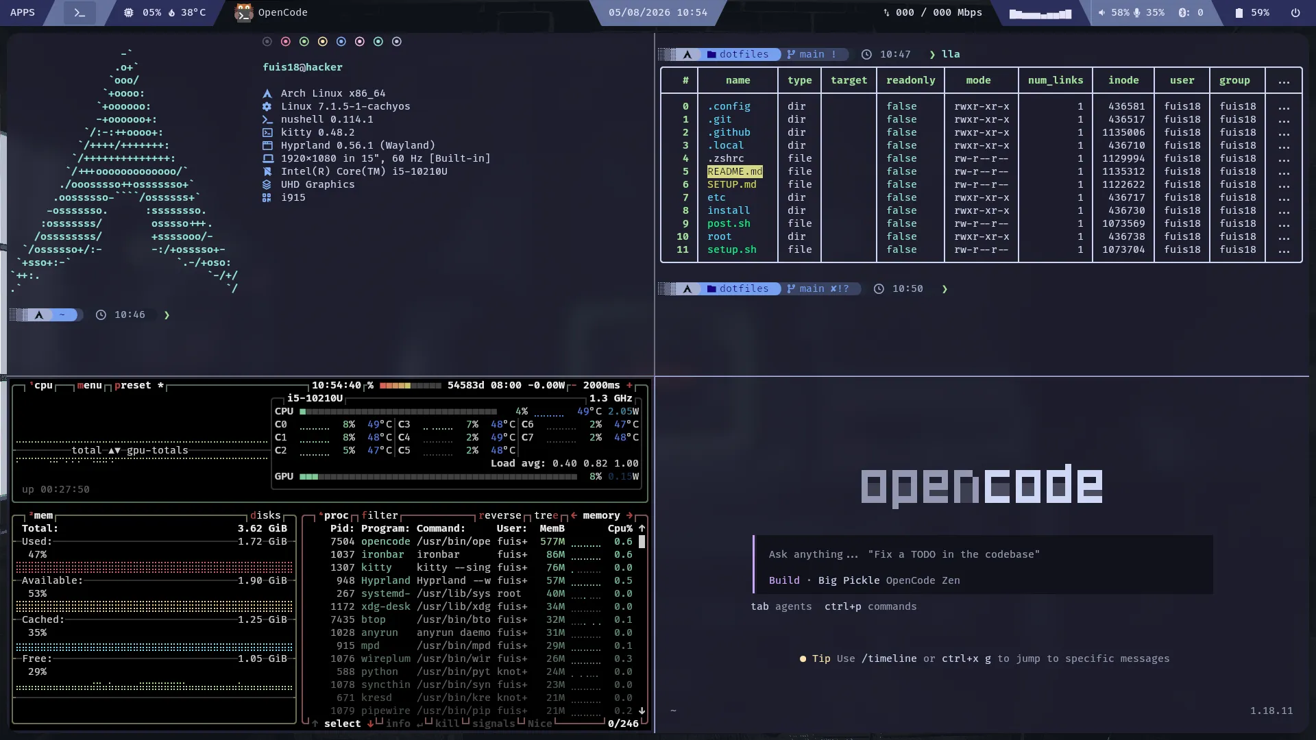
Task: Open the btop menu option
Action: [90, 385]
